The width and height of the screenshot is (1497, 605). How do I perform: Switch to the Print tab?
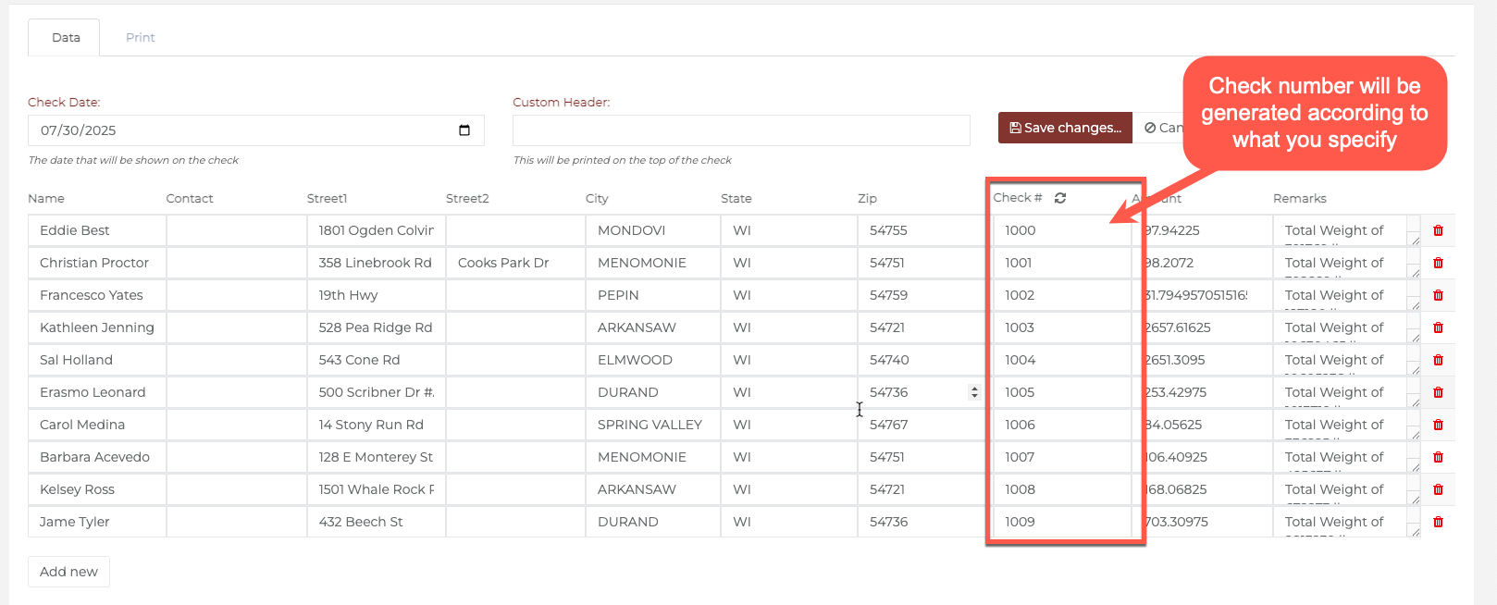click(141, 38)
